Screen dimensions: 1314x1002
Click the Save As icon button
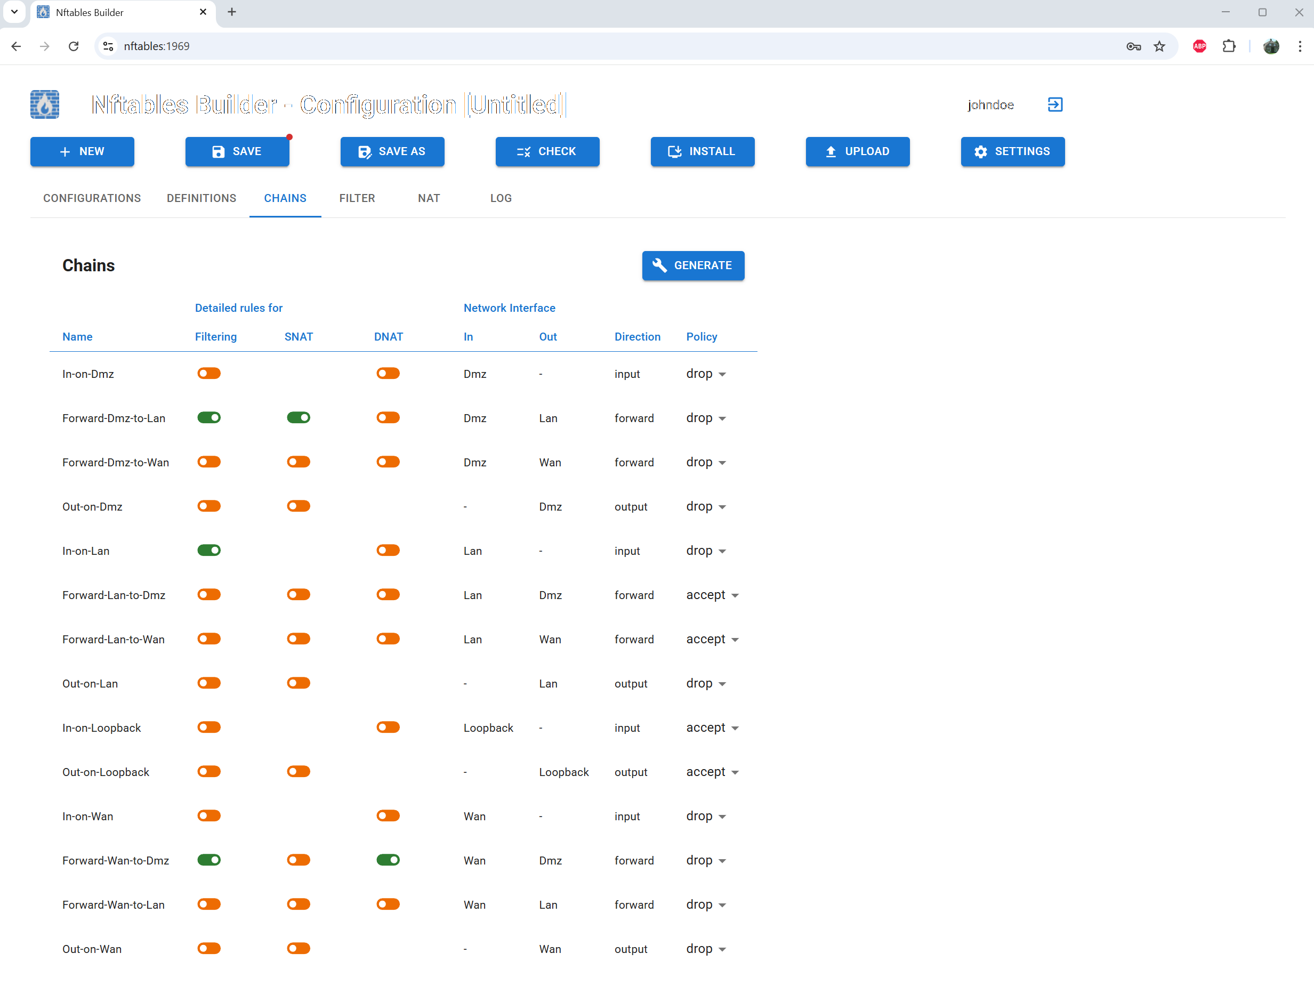coord(364,151)
